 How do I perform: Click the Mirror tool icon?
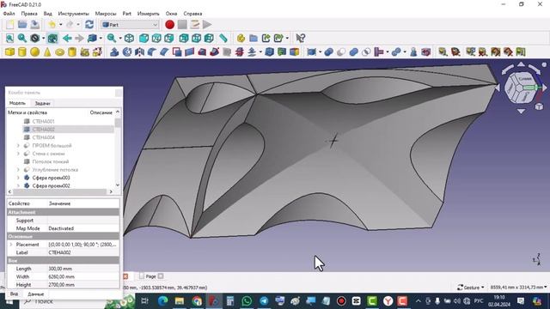point(139,52)
